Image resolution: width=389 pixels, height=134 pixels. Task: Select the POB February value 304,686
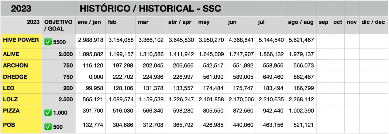[x=121, y=125]
